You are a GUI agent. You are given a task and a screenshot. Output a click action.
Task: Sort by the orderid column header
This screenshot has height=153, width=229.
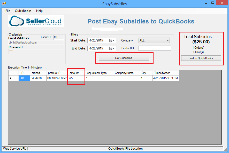(x=38, y=73)
